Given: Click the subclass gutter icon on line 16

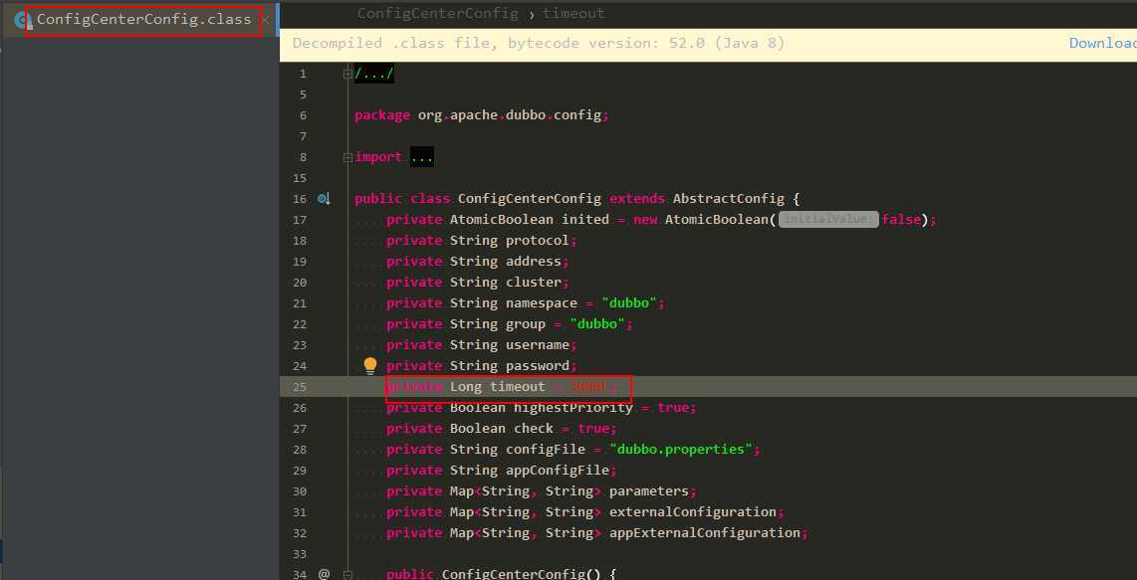Looking at the screenshot, I should (x=324, y=199).
